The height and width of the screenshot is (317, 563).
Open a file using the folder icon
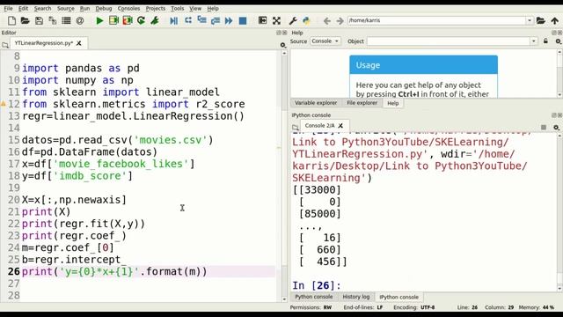click(25, 21)
